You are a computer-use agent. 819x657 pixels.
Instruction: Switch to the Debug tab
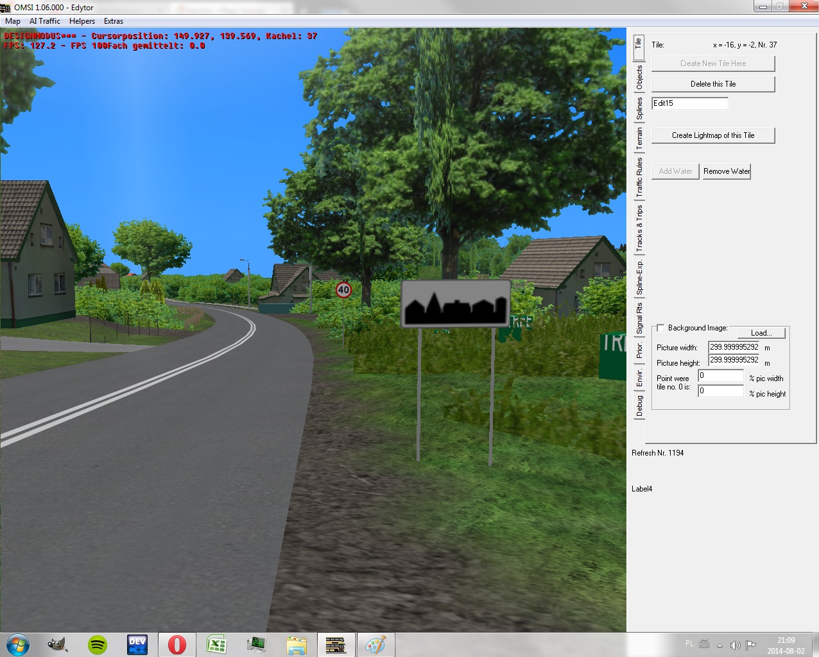639,406
